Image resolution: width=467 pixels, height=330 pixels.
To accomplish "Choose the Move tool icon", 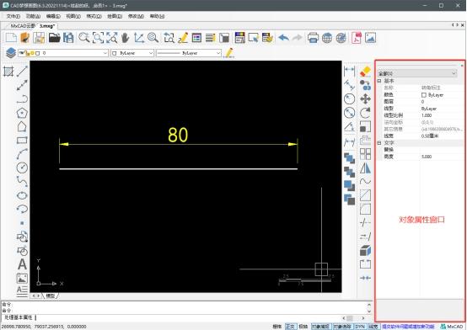I will tap(365, 98).
